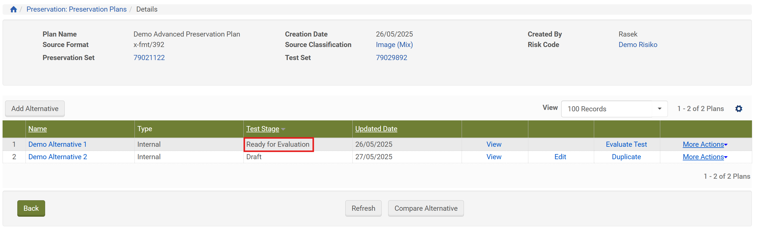Expand More Actions for Demo Alternative 2

tap(705, 157)
